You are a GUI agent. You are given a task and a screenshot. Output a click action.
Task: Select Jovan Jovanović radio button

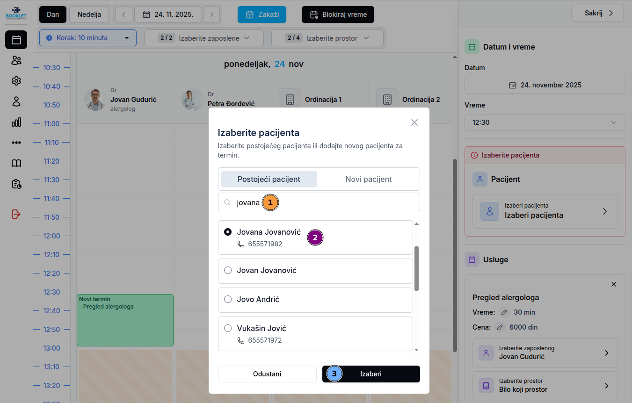[228, 270]
